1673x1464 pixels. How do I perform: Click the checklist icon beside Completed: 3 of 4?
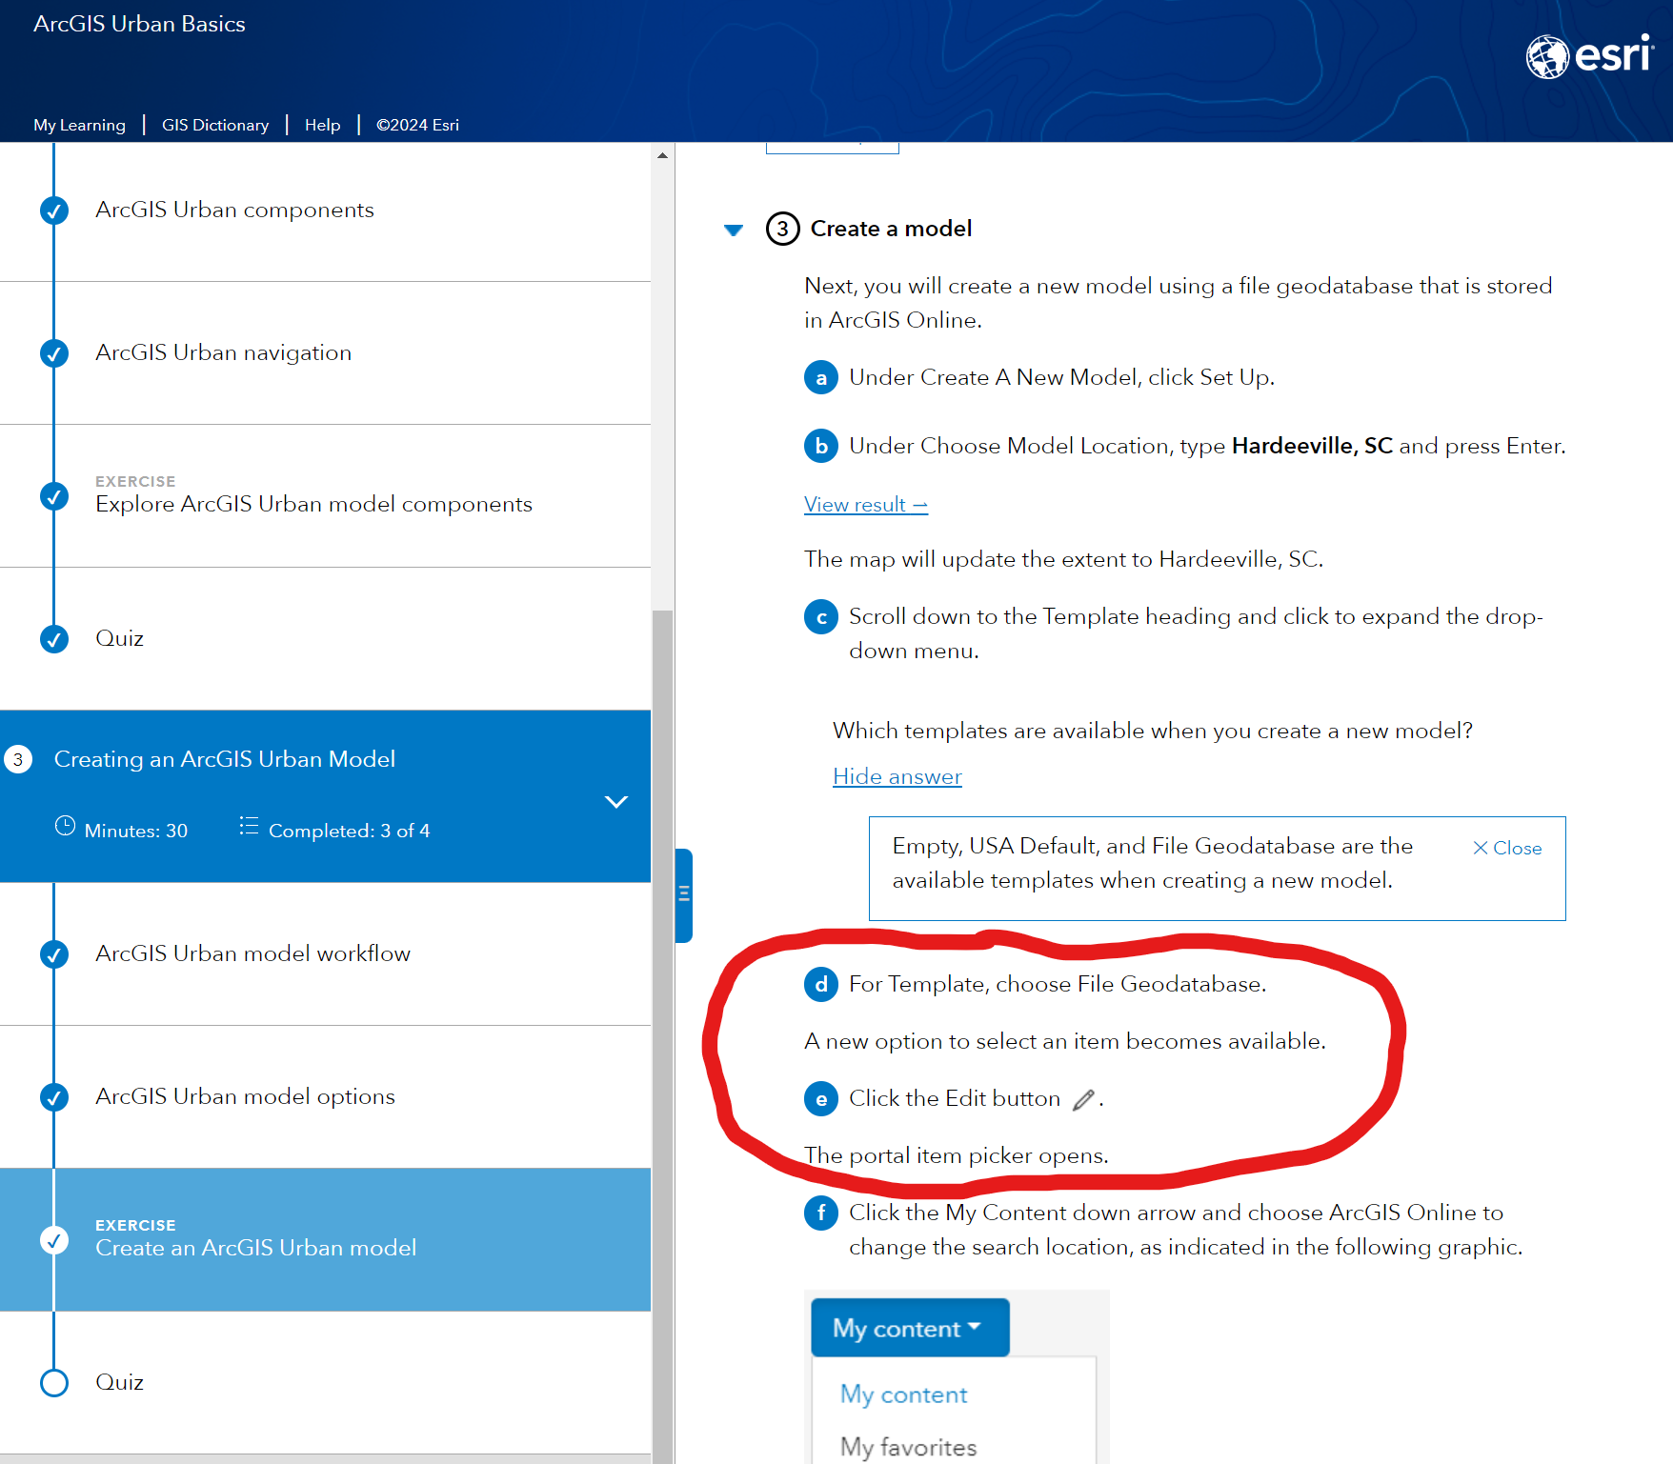pos(249,827)
